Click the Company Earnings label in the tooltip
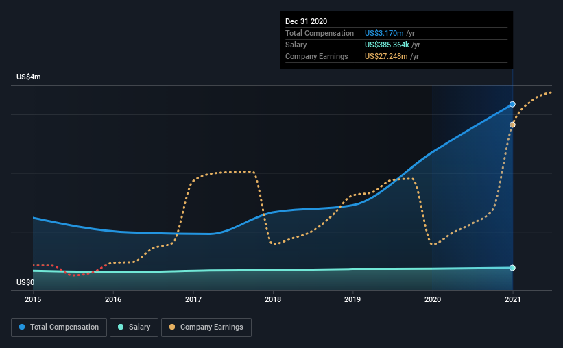The width and height of the screenshot is (563, 348). [317, 56]
